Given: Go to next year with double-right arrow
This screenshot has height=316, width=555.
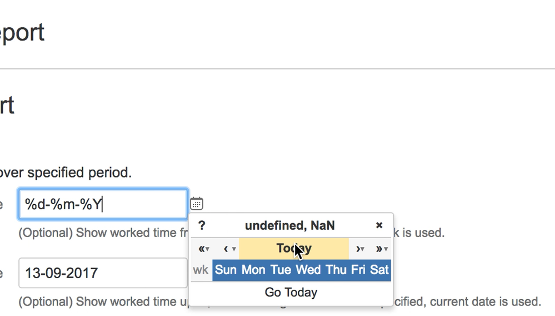Looking at the screenshot, I should pos(382,249).
